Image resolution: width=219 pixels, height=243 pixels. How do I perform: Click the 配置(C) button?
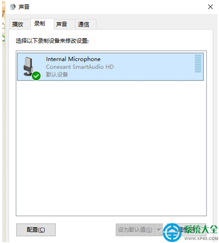pos(36,230)
